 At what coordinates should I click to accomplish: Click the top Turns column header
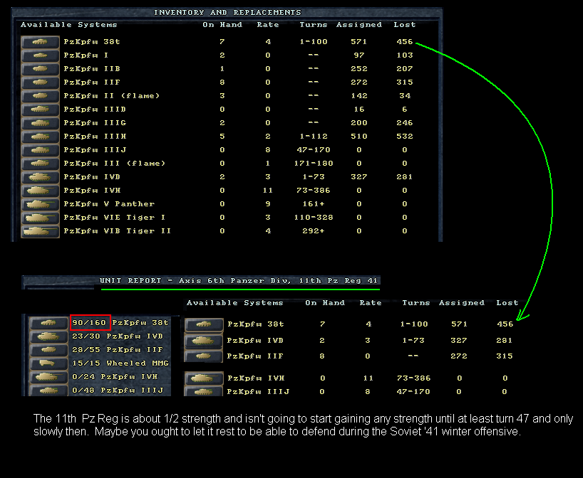tap(314, 25)
